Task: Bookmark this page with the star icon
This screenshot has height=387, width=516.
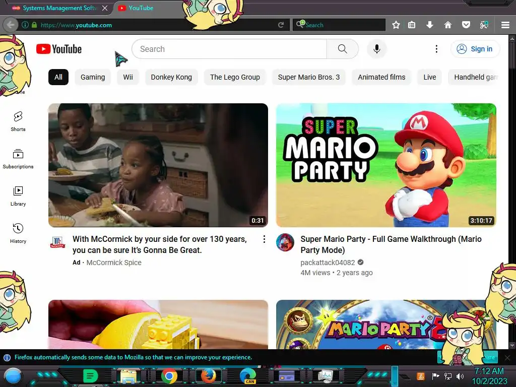Action: click(x=396, y=25)
